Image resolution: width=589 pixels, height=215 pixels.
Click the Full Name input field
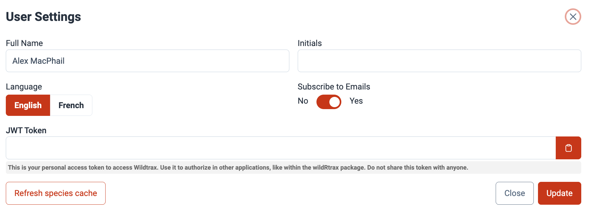pyautogui.click(x=147, y=61)
